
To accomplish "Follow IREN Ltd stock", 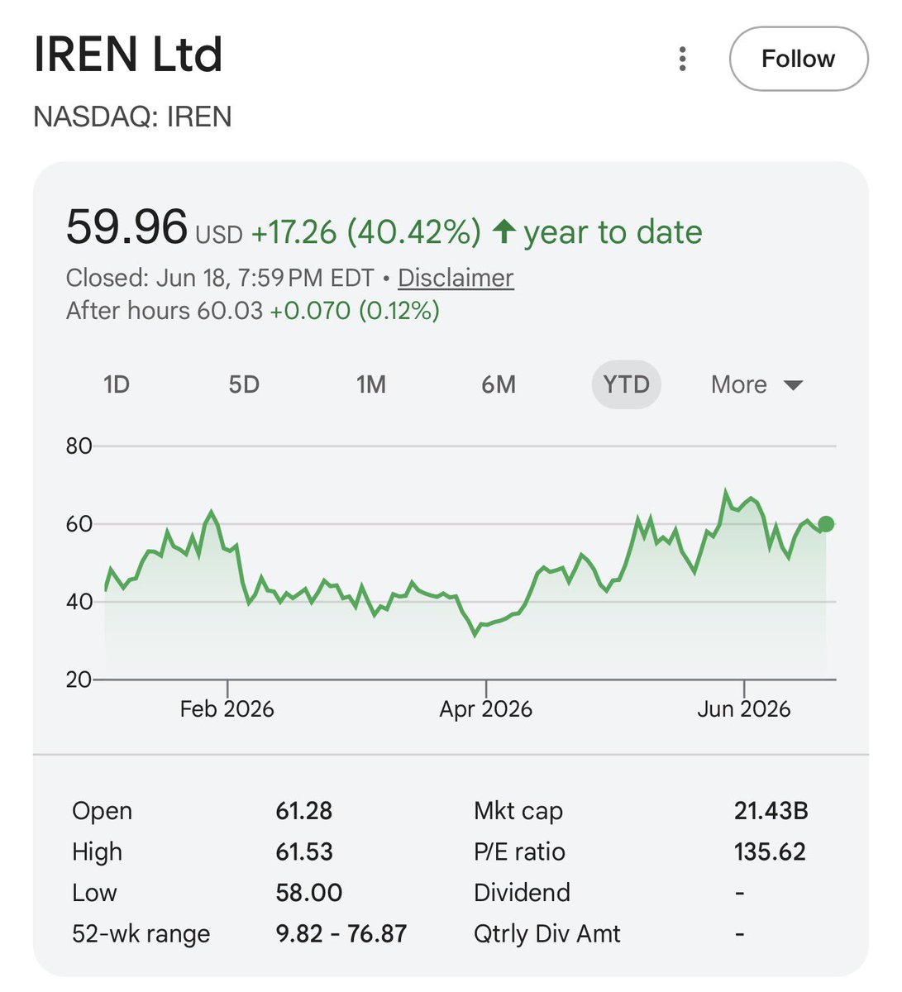I will click(x=799, y=59).
